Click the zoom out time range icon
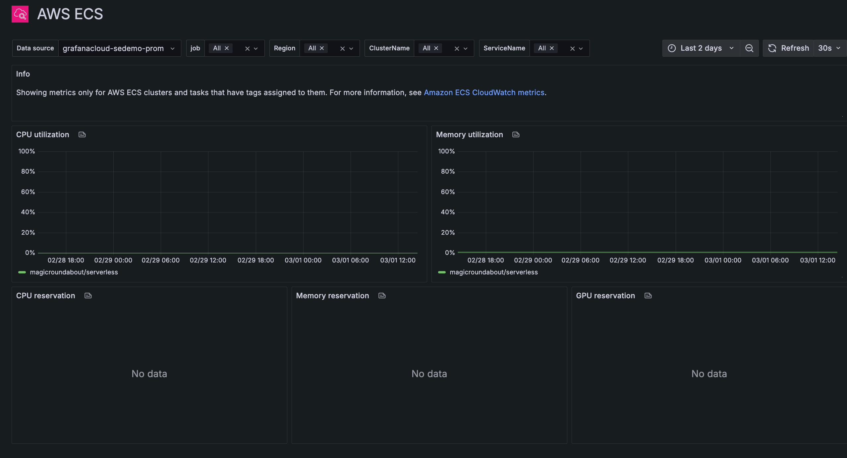This screenshot has width=847, height=458. [749, 48]
